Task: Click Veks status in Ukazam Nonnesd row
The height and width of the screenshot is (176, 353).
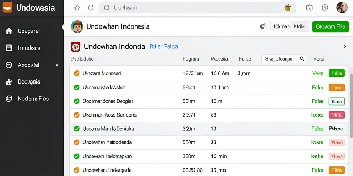Action: click(317, 73)
